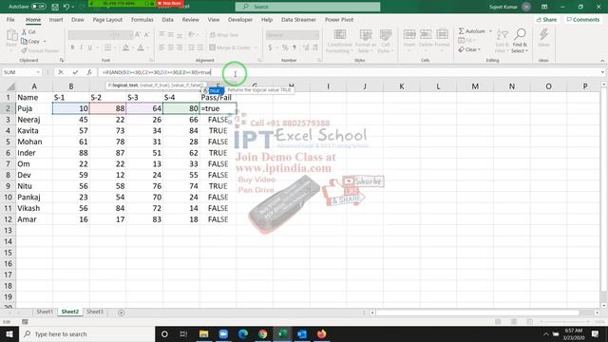608x342 pixels.
Task: Open the ribbon display options icon
Action: (544, 7)
